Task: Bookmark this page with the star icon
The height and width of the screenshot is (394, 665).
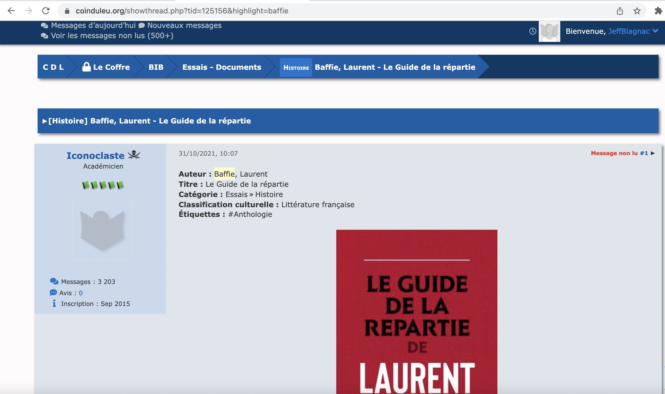Action: point(637,11)
